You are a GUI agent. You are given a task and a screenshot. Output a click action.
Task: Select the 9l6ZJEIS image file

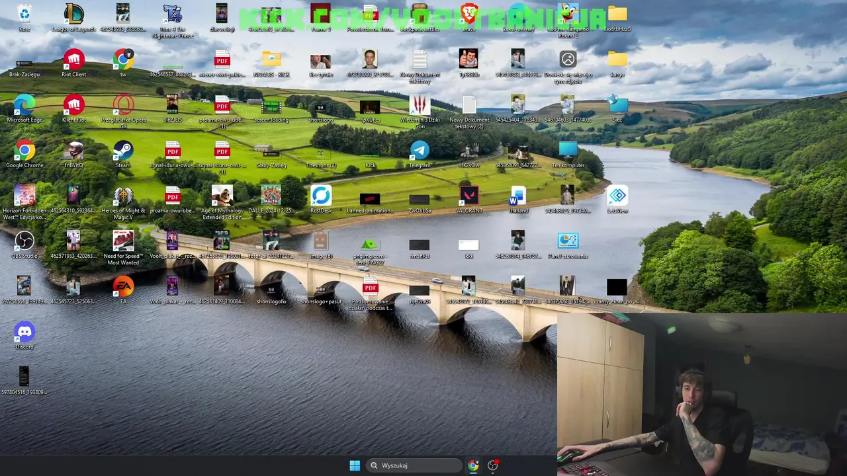click(172, 108)
